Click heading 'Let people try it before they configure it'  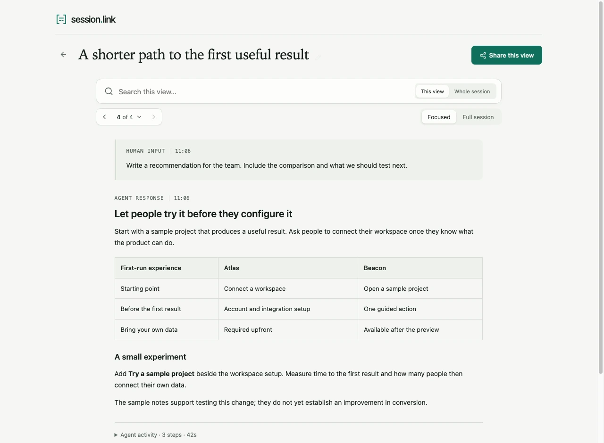point(203,214)
